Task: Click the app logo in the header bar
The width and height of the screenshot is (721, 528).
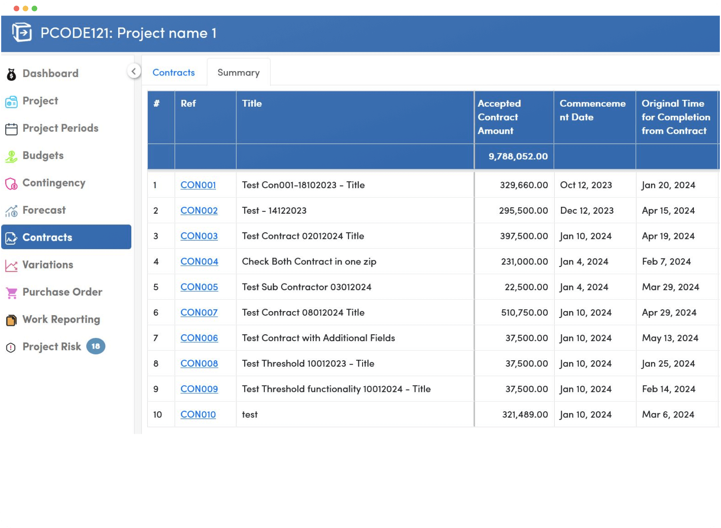Action: [x=23, y=33]
